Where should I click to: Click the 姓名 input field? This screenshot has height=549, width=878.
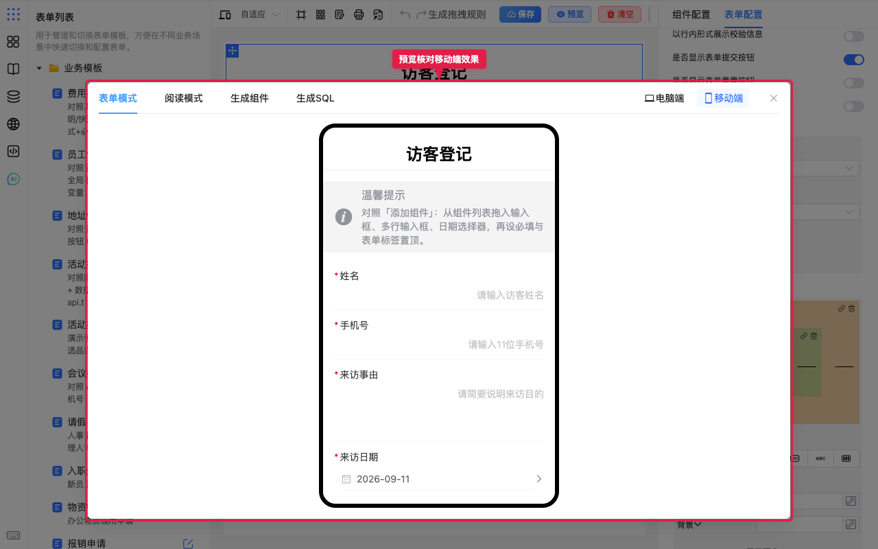[439, 295]
